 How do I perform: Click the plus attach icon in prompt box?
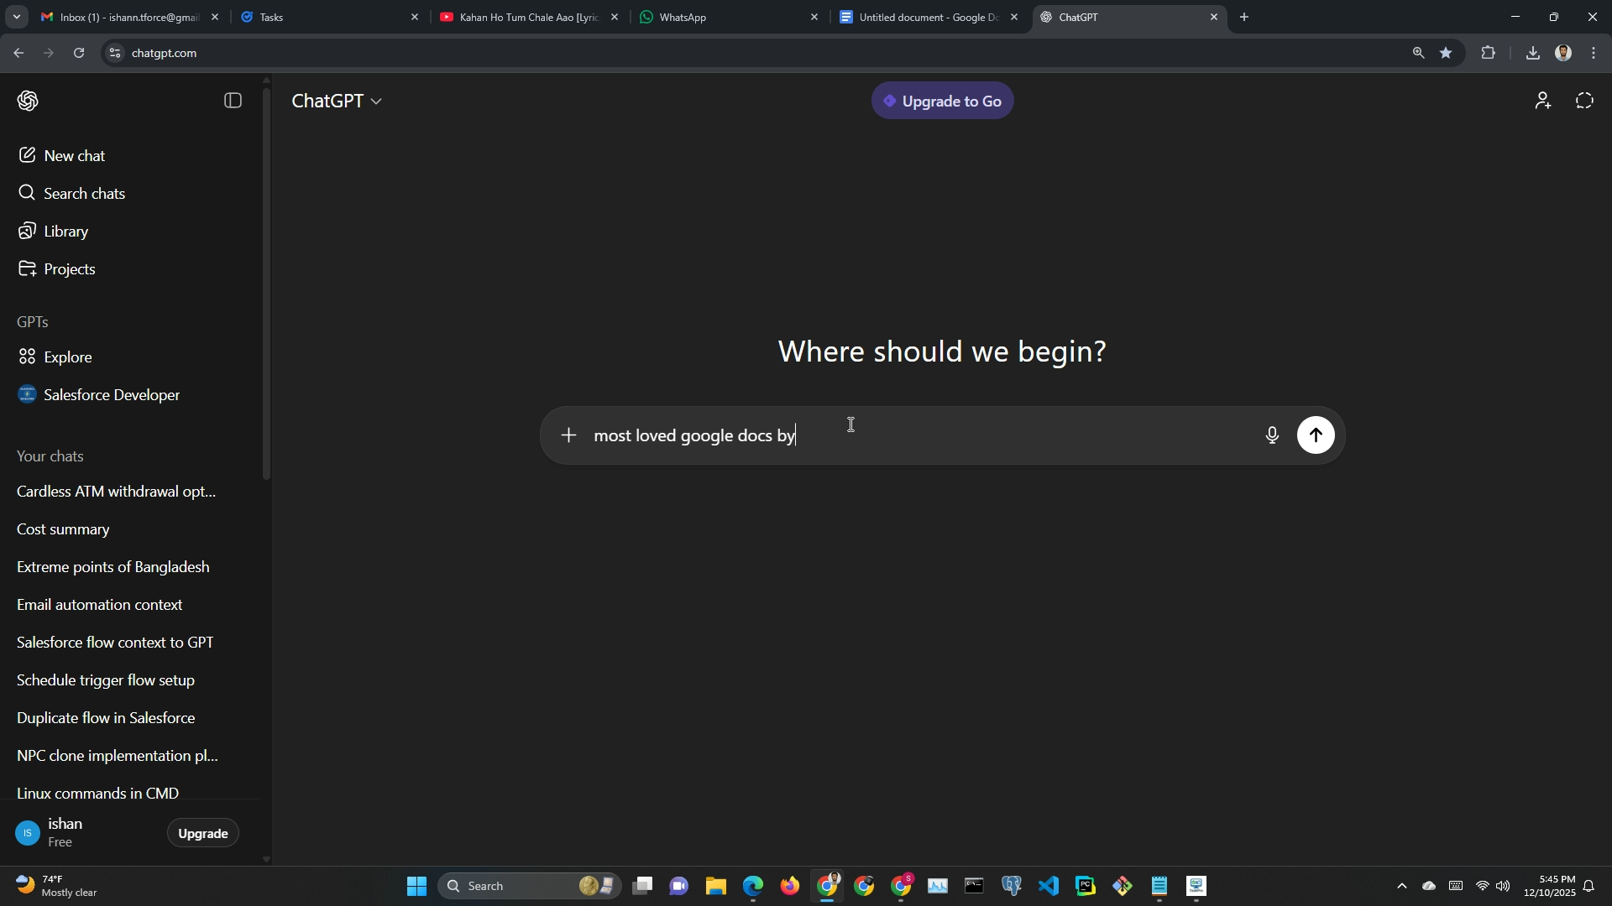(x=568, y=435)
